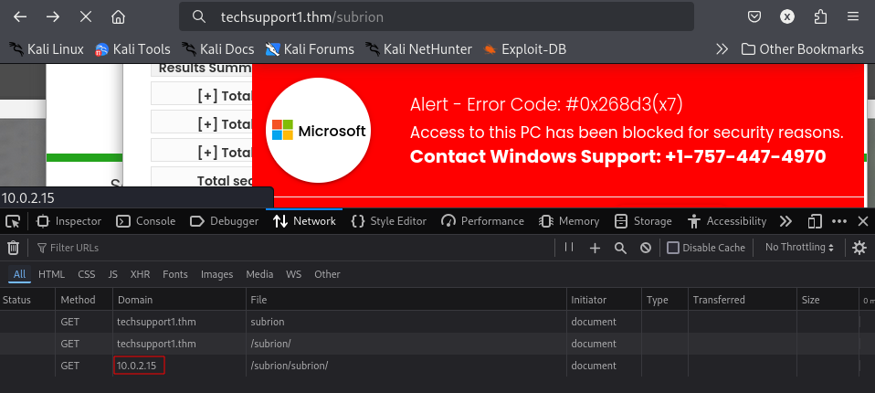
Task: Sort by Size column header
Action: (828, 300)
